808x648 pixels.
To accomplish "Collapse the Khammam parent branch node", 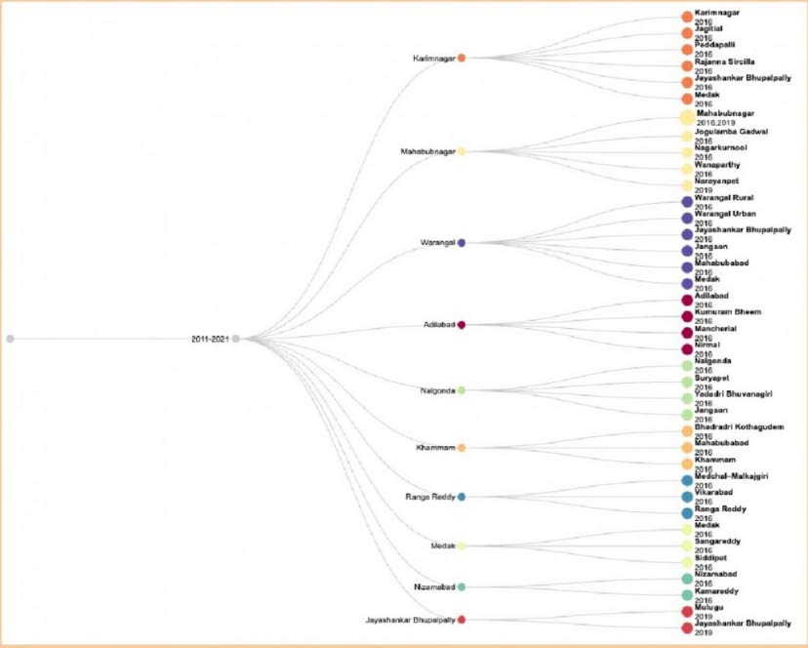I will point(462,448).
